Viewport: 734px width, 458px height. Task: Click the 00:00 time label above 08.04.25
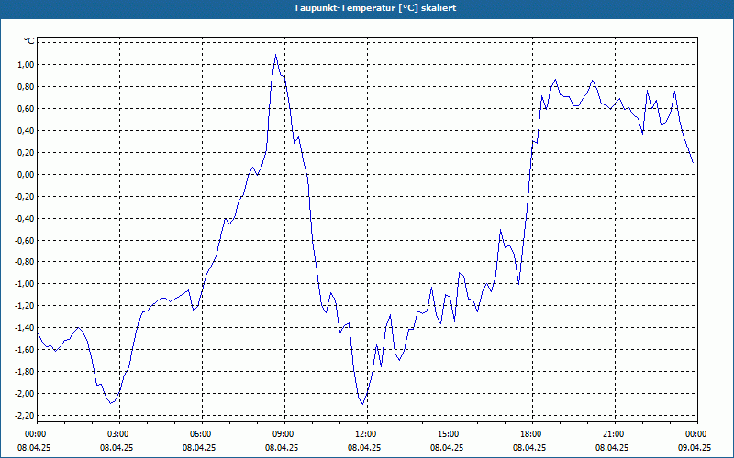pos(34,434)
